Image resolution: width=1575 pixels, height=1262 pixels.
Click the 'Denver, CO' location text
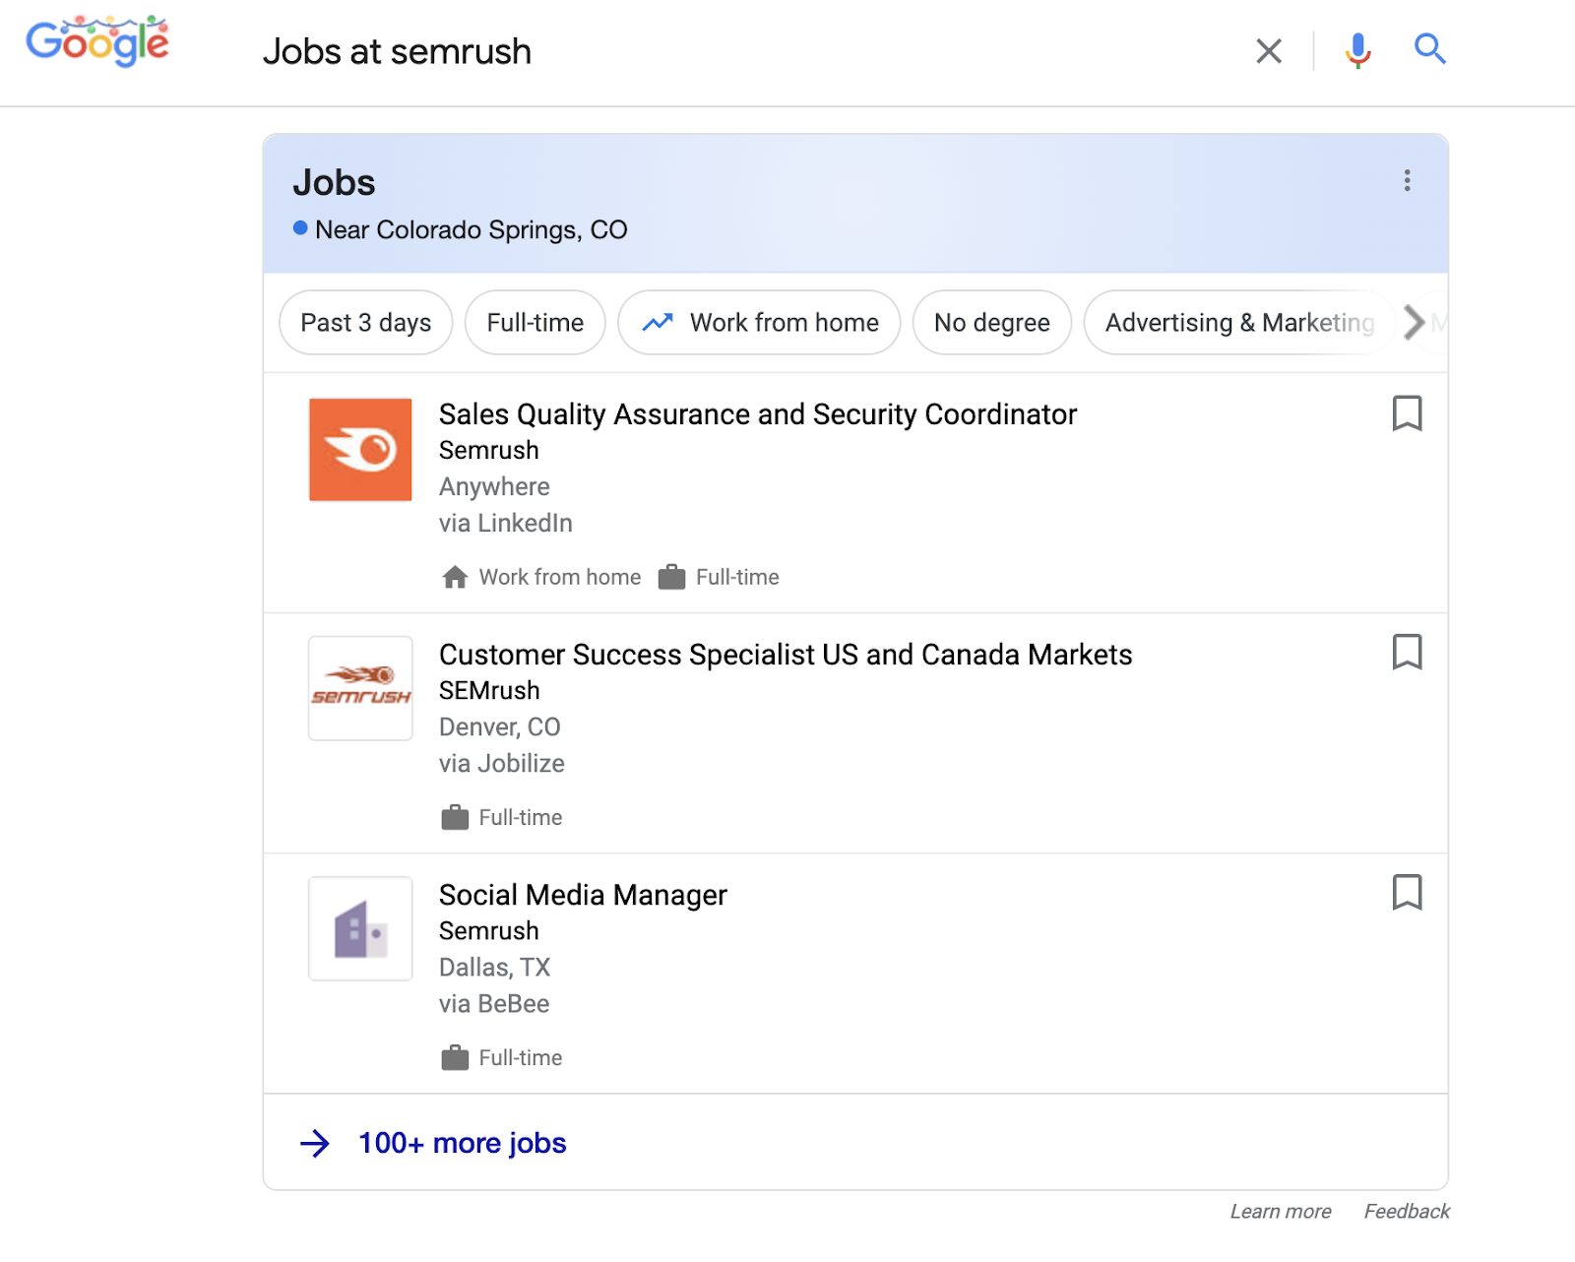click(500, 726)
